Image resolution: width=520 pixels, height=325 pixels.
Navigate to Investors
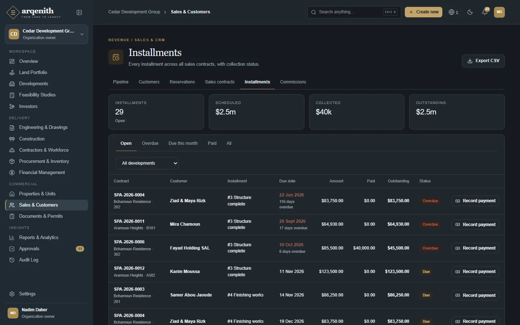[47, 107]
